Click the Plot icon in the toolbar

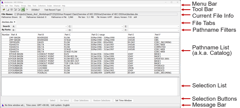[8, 9]
